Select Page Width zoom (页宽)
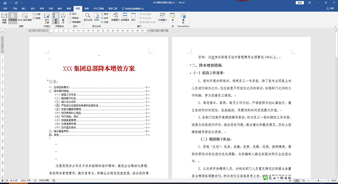 coord(105,22)
